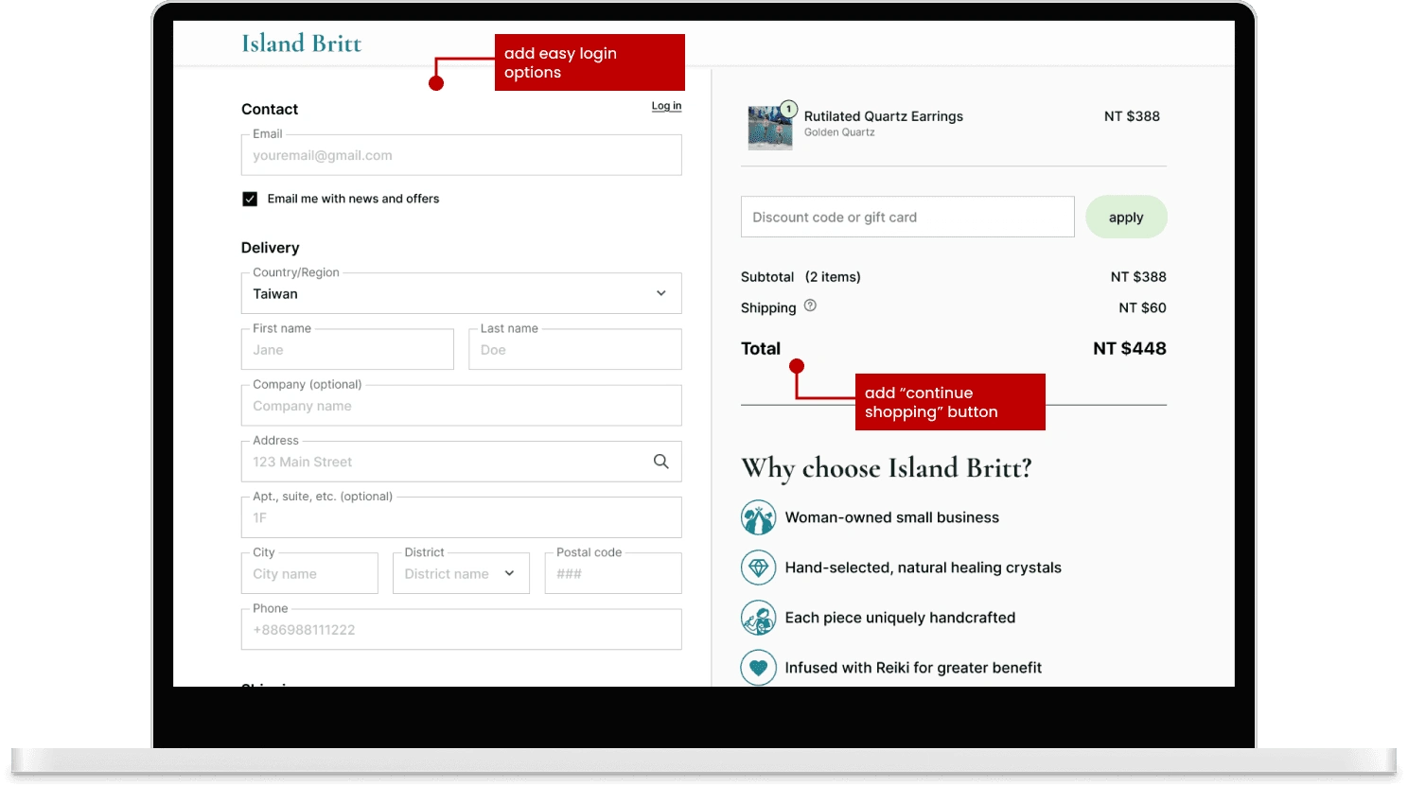Click the apply button
This screenshot has height=786, width=1408.
click(x=1126, y=217)
